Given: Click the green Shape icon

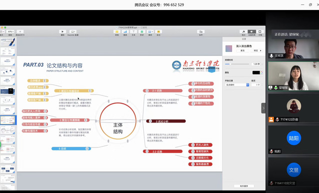Looking at the screenshot, I should (142, 31).
